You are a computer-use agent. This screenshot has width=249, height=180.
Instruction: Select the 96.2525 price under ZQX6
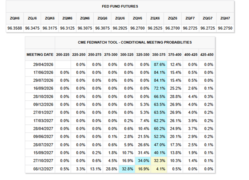[x=155, y=28]
